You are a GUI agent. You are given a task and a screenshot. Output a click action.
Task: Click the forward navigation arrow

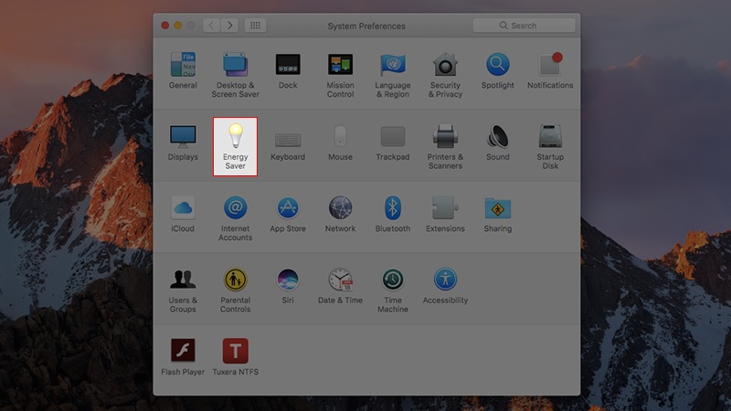pyautogui.click(x=229, y=26)
